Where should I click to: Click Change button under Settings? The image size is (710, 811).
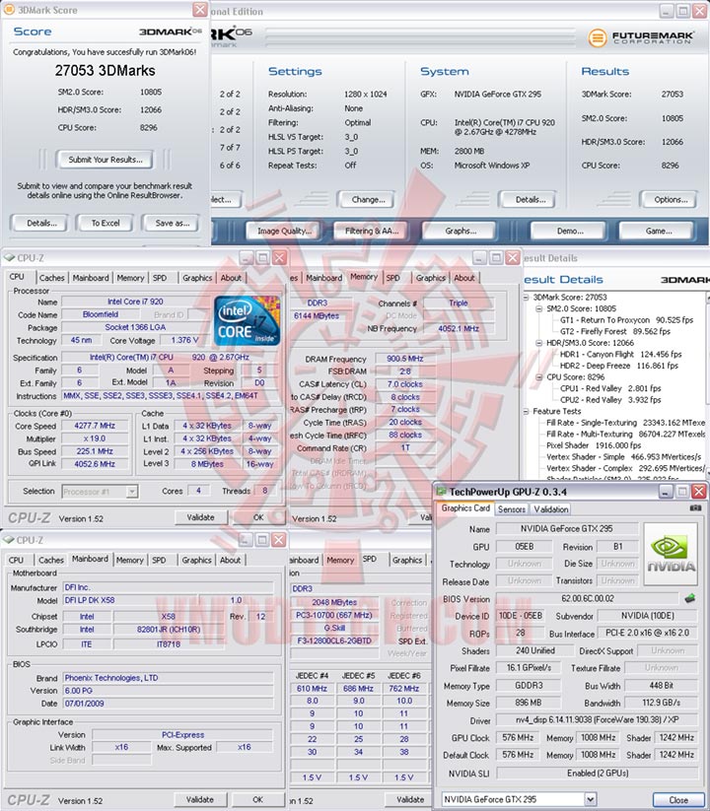pos(367,200)
